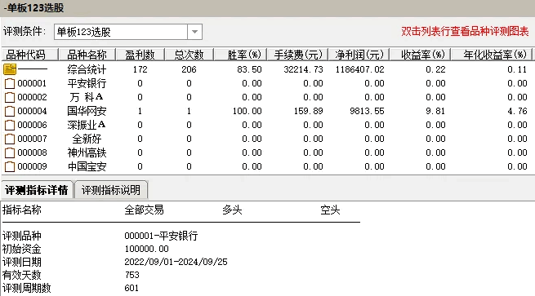Click win rate value 83.50

[x=249, y=69]
